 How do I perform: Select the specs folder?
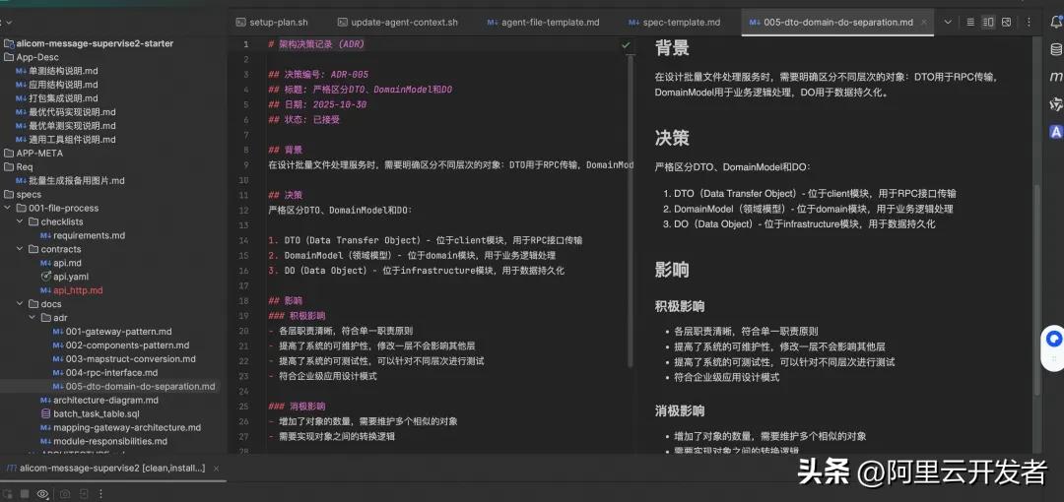[x=23, y=195]
